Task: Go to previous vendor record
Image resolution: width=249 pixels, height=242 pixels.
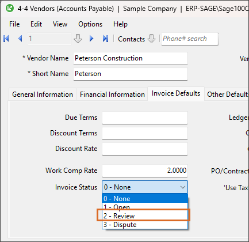Action: click(x=20, y=39)
